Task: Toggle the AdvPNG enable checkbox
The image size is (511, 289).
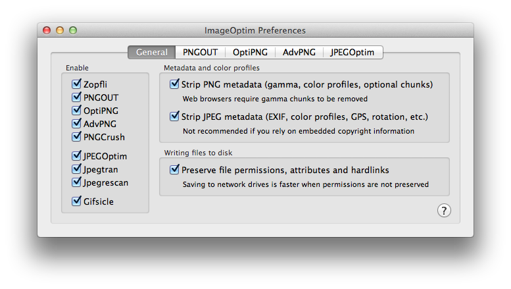Action: point(76,123)
